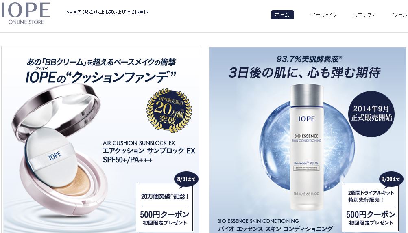Click the バイオ エッセンス スキン コンディショニング title
Screen dimensions: 408x233
(275, 229)
